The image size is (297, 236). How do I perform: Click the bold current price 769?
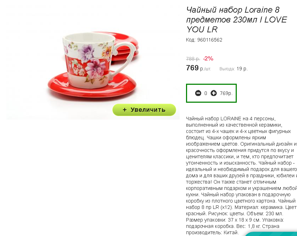click(192, 68)
